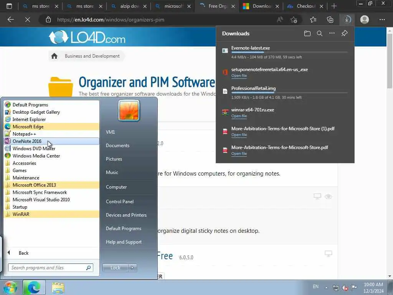Image resolution: width=393 pixels, height=295 pixels.
Task: Add this page to favorites
Action: point(294,20)
